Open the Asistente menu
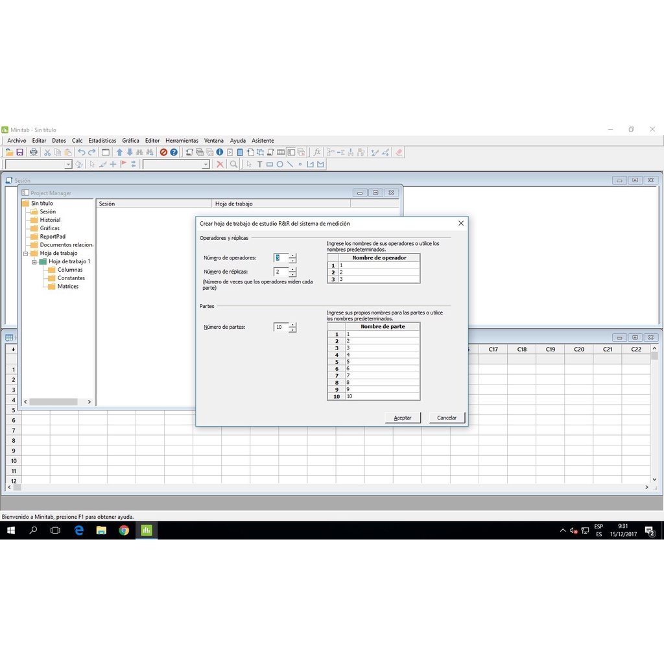 coord(263,141)
